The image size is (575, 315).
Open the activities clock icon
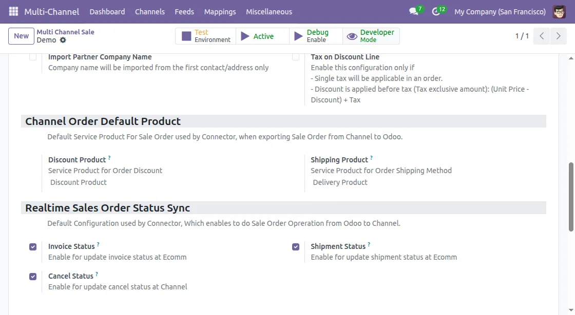(x=436, y=11)
